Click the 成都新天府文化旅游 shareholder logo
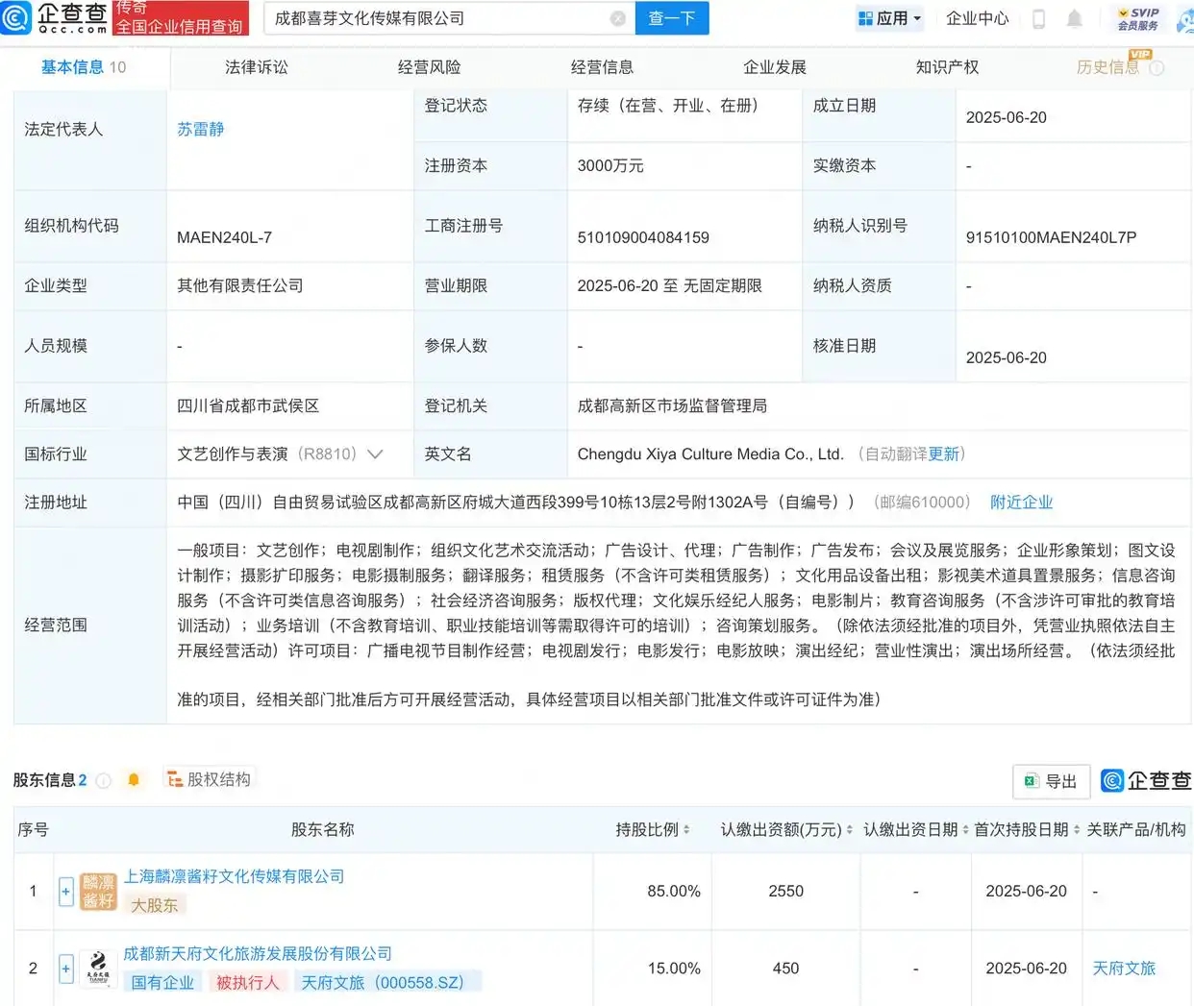The image size is (1194, 1006). pyautogui.click(x=98, y=969)
